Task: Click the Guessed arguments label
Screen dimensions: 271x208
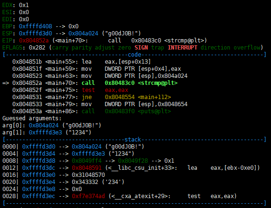Action: (32, 118)
